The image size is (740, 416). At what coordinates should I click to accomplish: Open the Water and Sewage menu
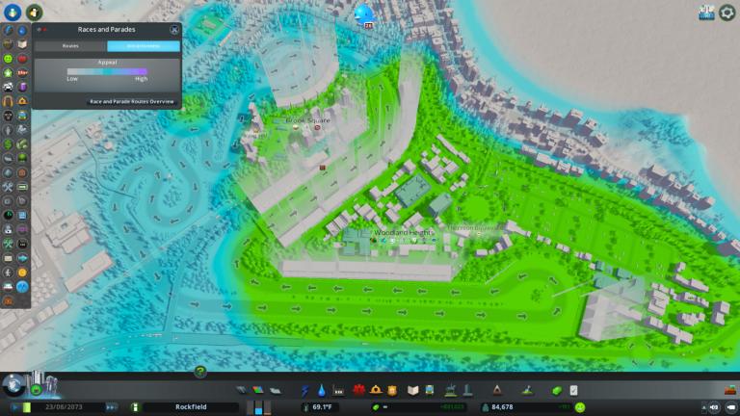tap(321, 390)
